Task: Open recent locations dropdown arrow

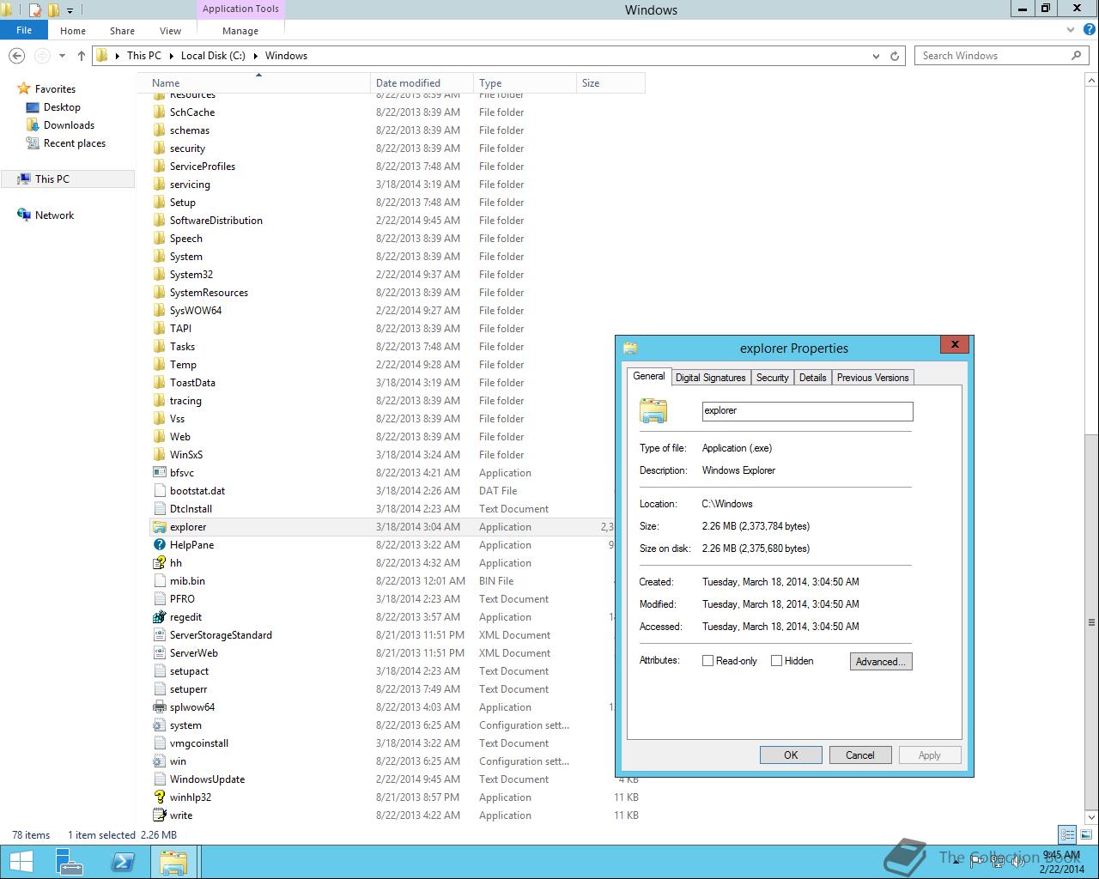Action: [x=62, y=56]
